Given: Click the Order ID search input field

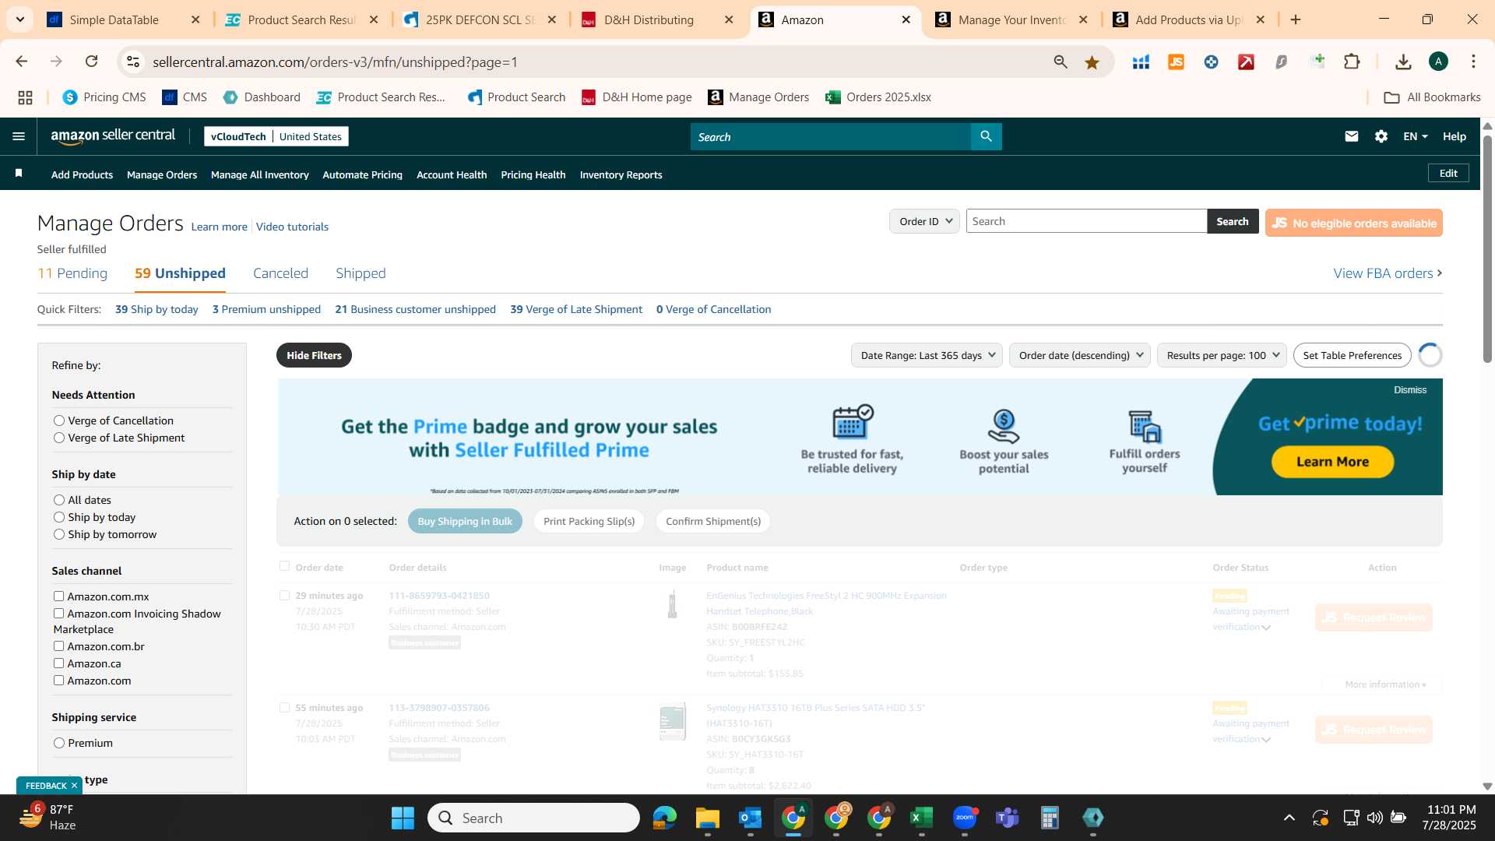Looking at the screenshot, I should [x=1086, y=221].
